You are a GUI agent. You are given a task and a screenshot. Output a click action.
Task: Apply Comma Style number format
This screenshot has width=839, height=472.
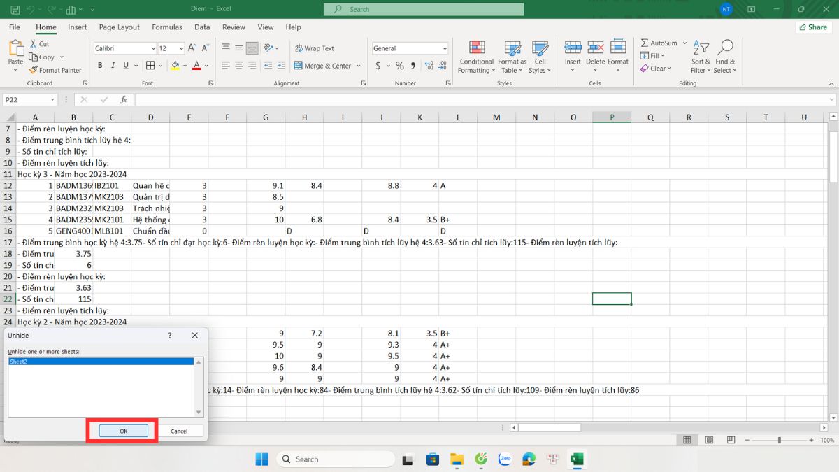[413, 66]
